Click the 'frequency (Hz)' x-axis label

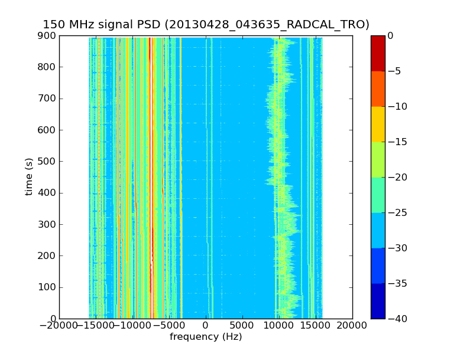pos(206,336)
